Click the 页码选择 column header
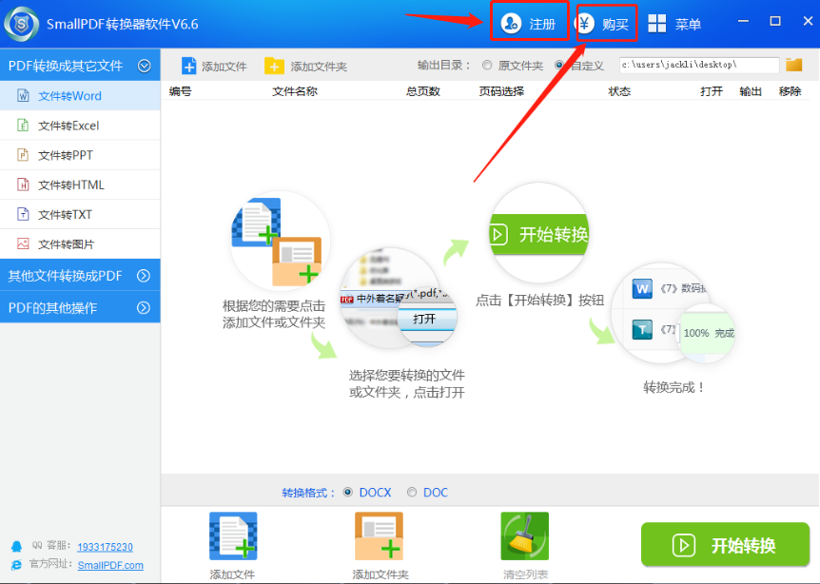This screenshot has width=820, height=584. tap(501, 91)
